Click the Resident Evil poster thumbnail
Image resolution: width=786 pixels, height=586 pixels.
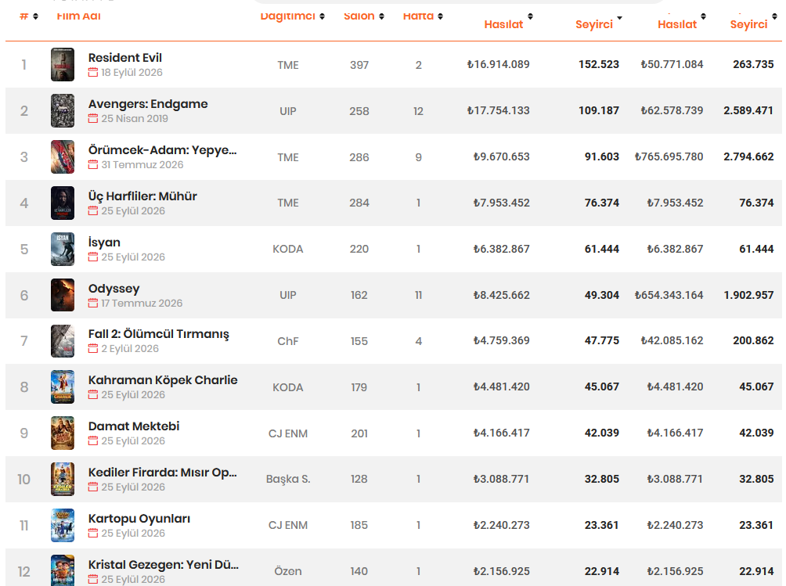(63, 65)
